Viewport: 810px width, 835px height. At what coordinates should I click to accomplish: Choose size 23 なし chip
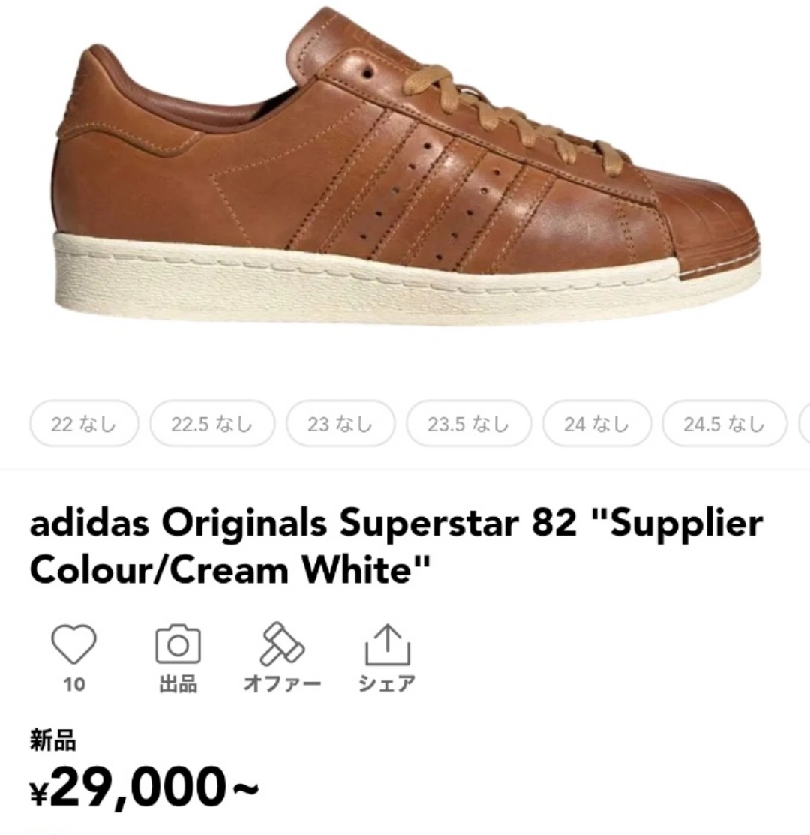pyautogui.click(x=340, y=424)
